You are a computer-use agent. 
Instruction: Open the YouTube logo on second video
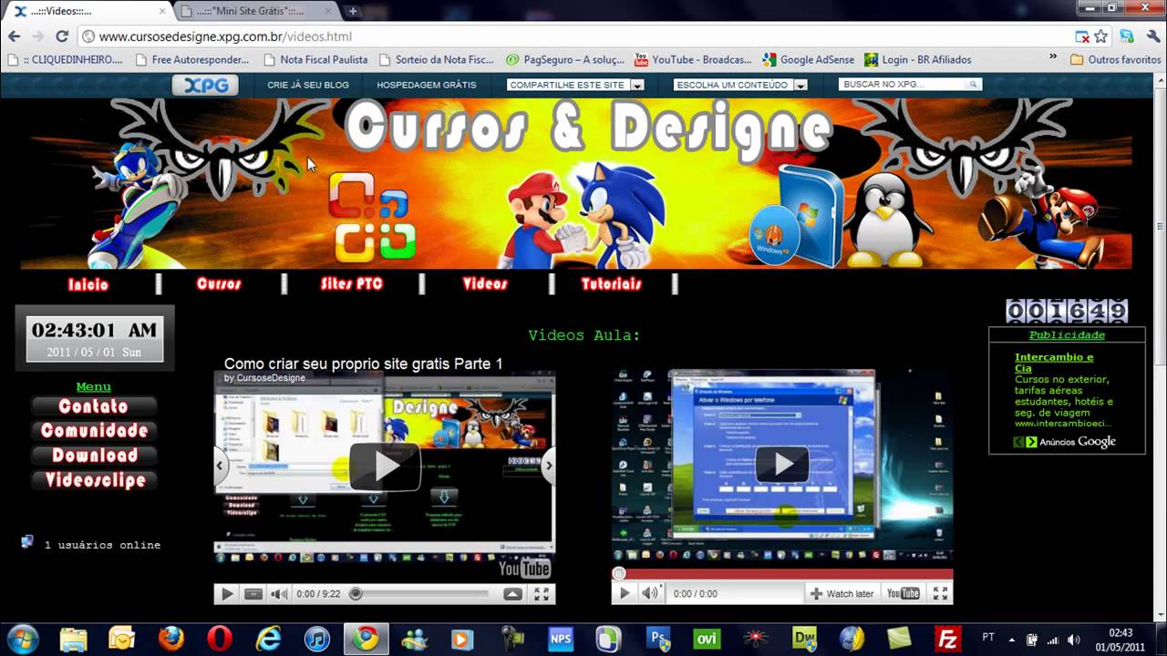tap(904, 593)
